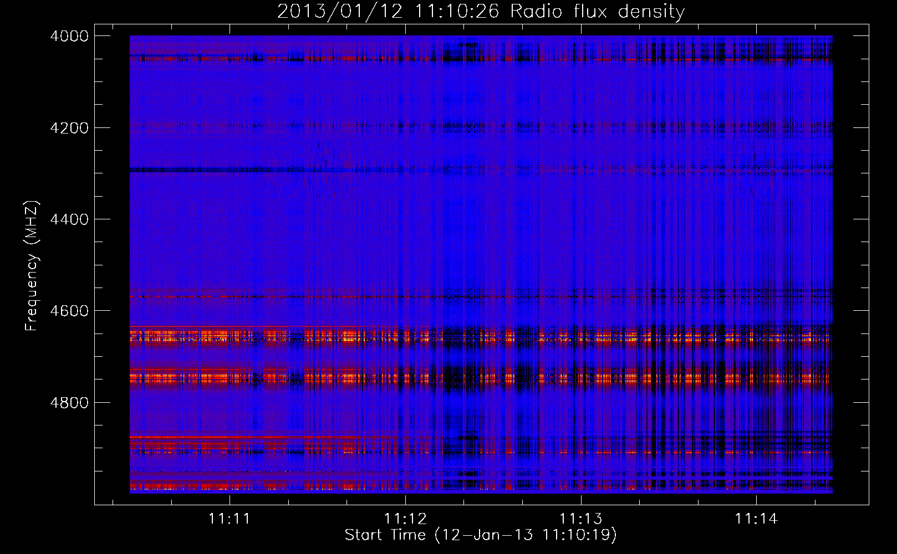Click the plot title '2013/01/12 11:10:26 Radio flux density'
Image resolution: width=897 pixels, height=554 pixels.
481,11
